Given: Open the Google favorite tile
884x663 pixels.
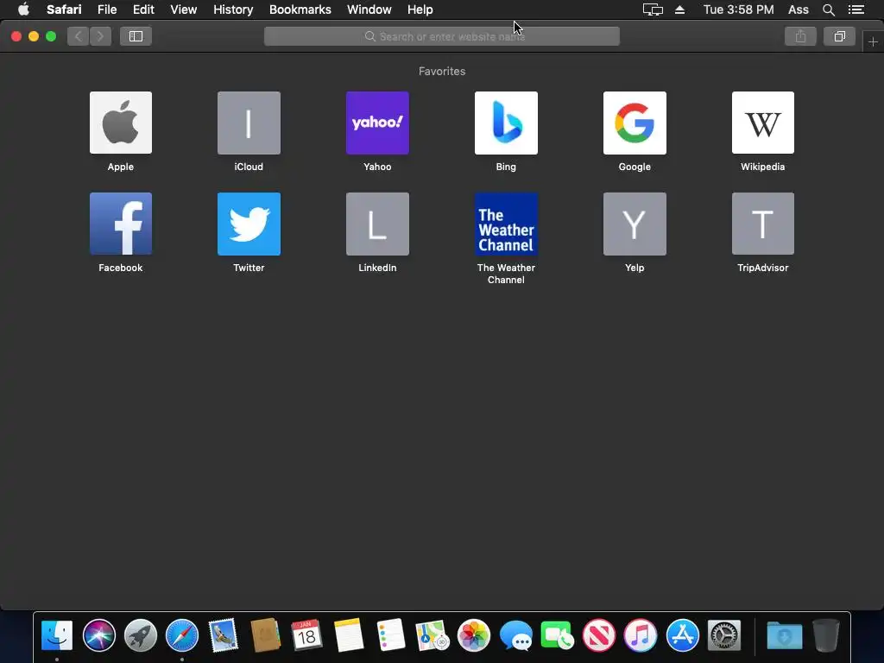Looking at the screenshot, I should (635, 123).
